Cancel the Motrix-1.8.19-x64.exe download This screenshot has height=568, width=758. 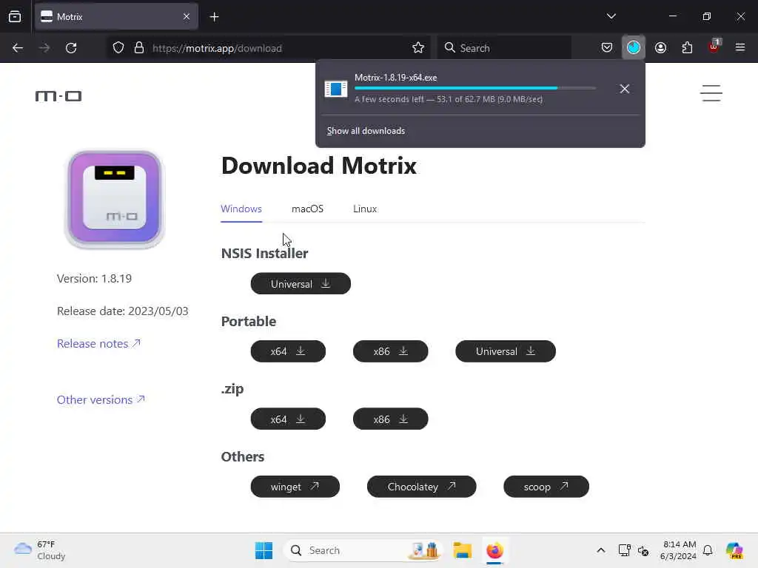pos(624,89)
